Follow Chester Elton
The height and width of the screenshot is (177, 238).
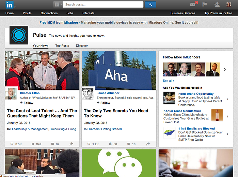[27, 103]
